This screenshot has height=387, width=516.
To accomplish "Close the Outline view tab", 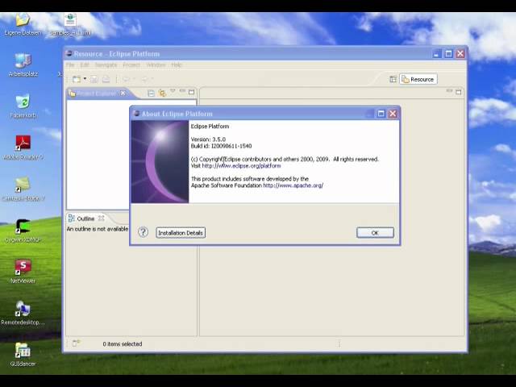I will (102, 218).
